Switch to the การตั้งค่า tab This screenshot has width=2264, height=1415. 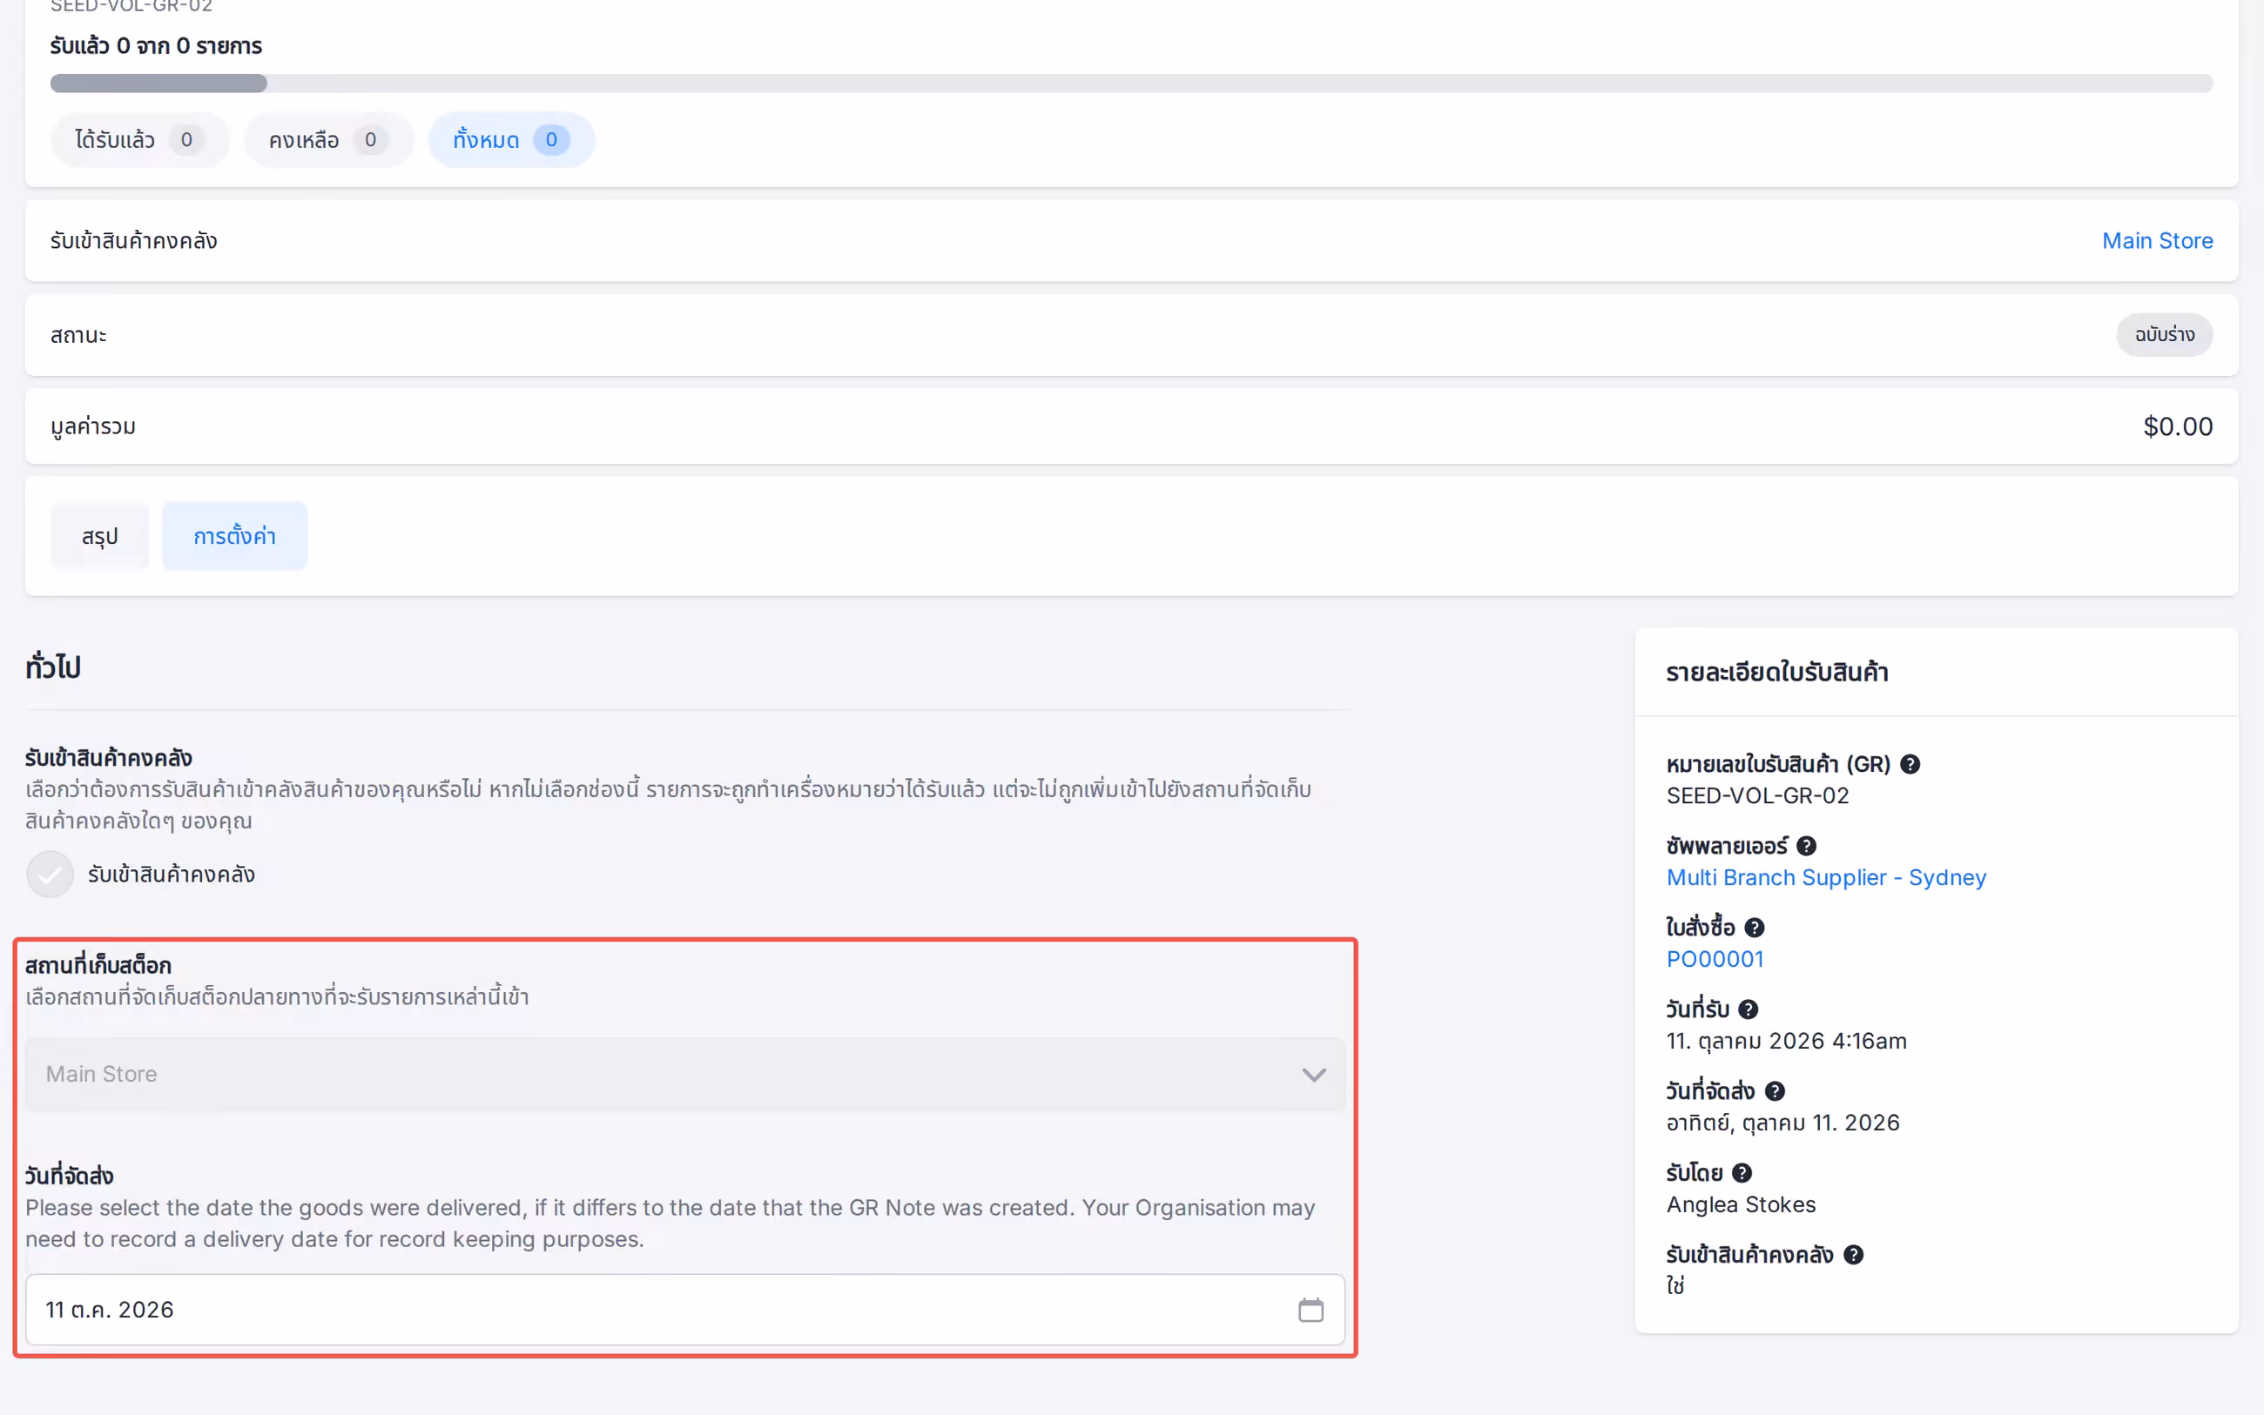[x=235, y=536]
